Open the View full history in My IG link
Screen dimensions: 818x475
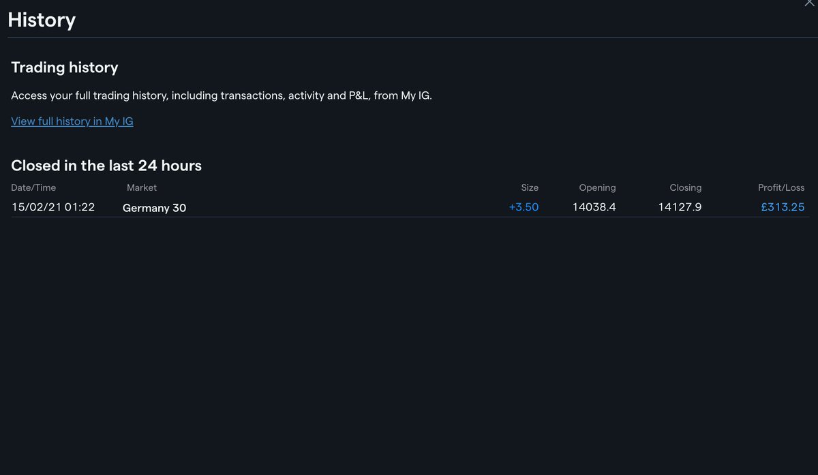point(72,121)
